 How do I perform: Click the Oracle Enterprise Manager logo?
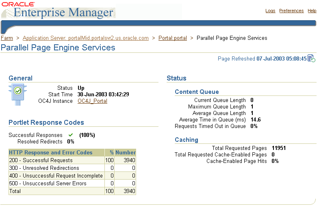tap(59, 10)
